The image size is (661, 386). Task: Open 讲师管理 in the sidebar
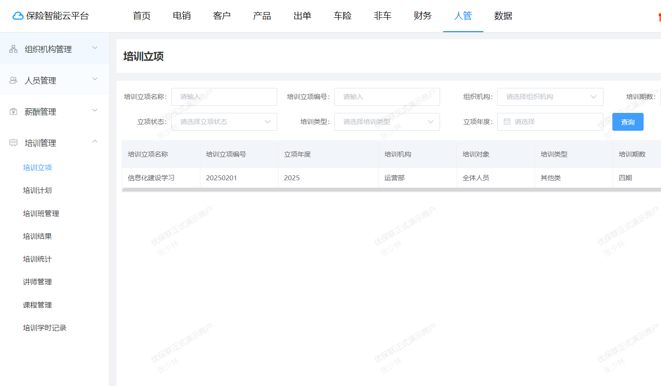[37, 282]
